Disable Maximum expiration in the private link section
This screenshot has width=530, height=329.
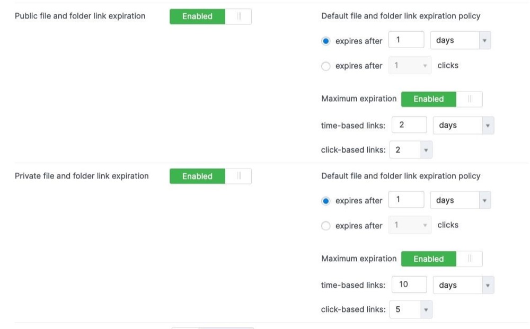(x=442, y=259)
